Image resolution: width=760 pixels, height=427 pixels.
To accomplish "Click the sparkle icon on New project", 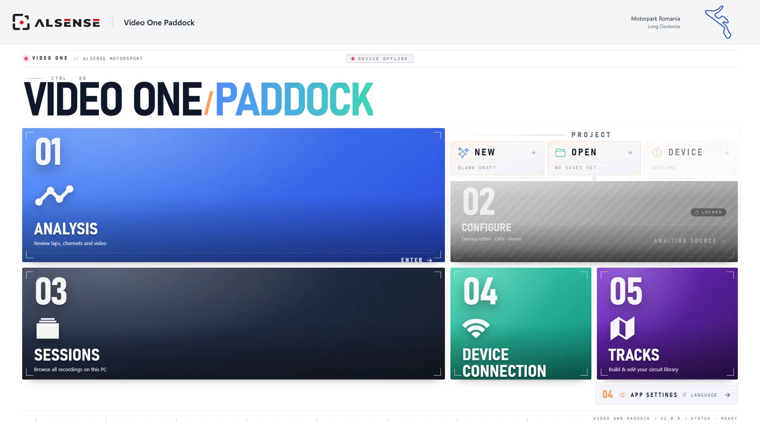I will (463, 152).
